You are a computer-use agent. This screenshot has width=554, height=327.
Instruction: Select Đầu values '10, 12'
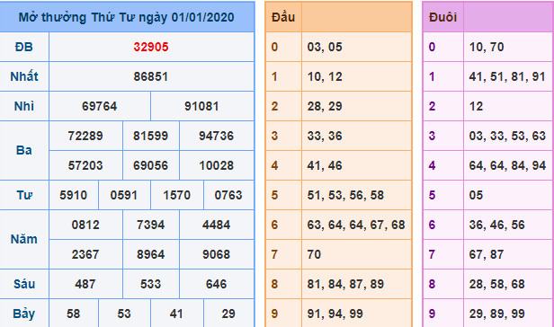coord(325,76)
